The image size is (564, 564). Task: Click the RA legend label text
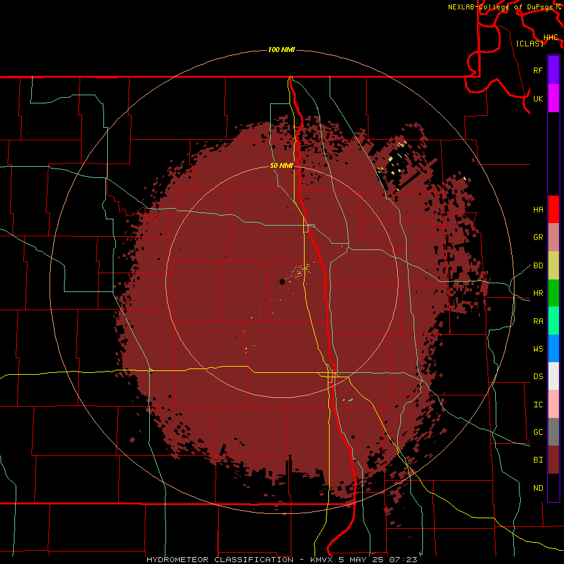pyautogui.click(x=538, y=321)
